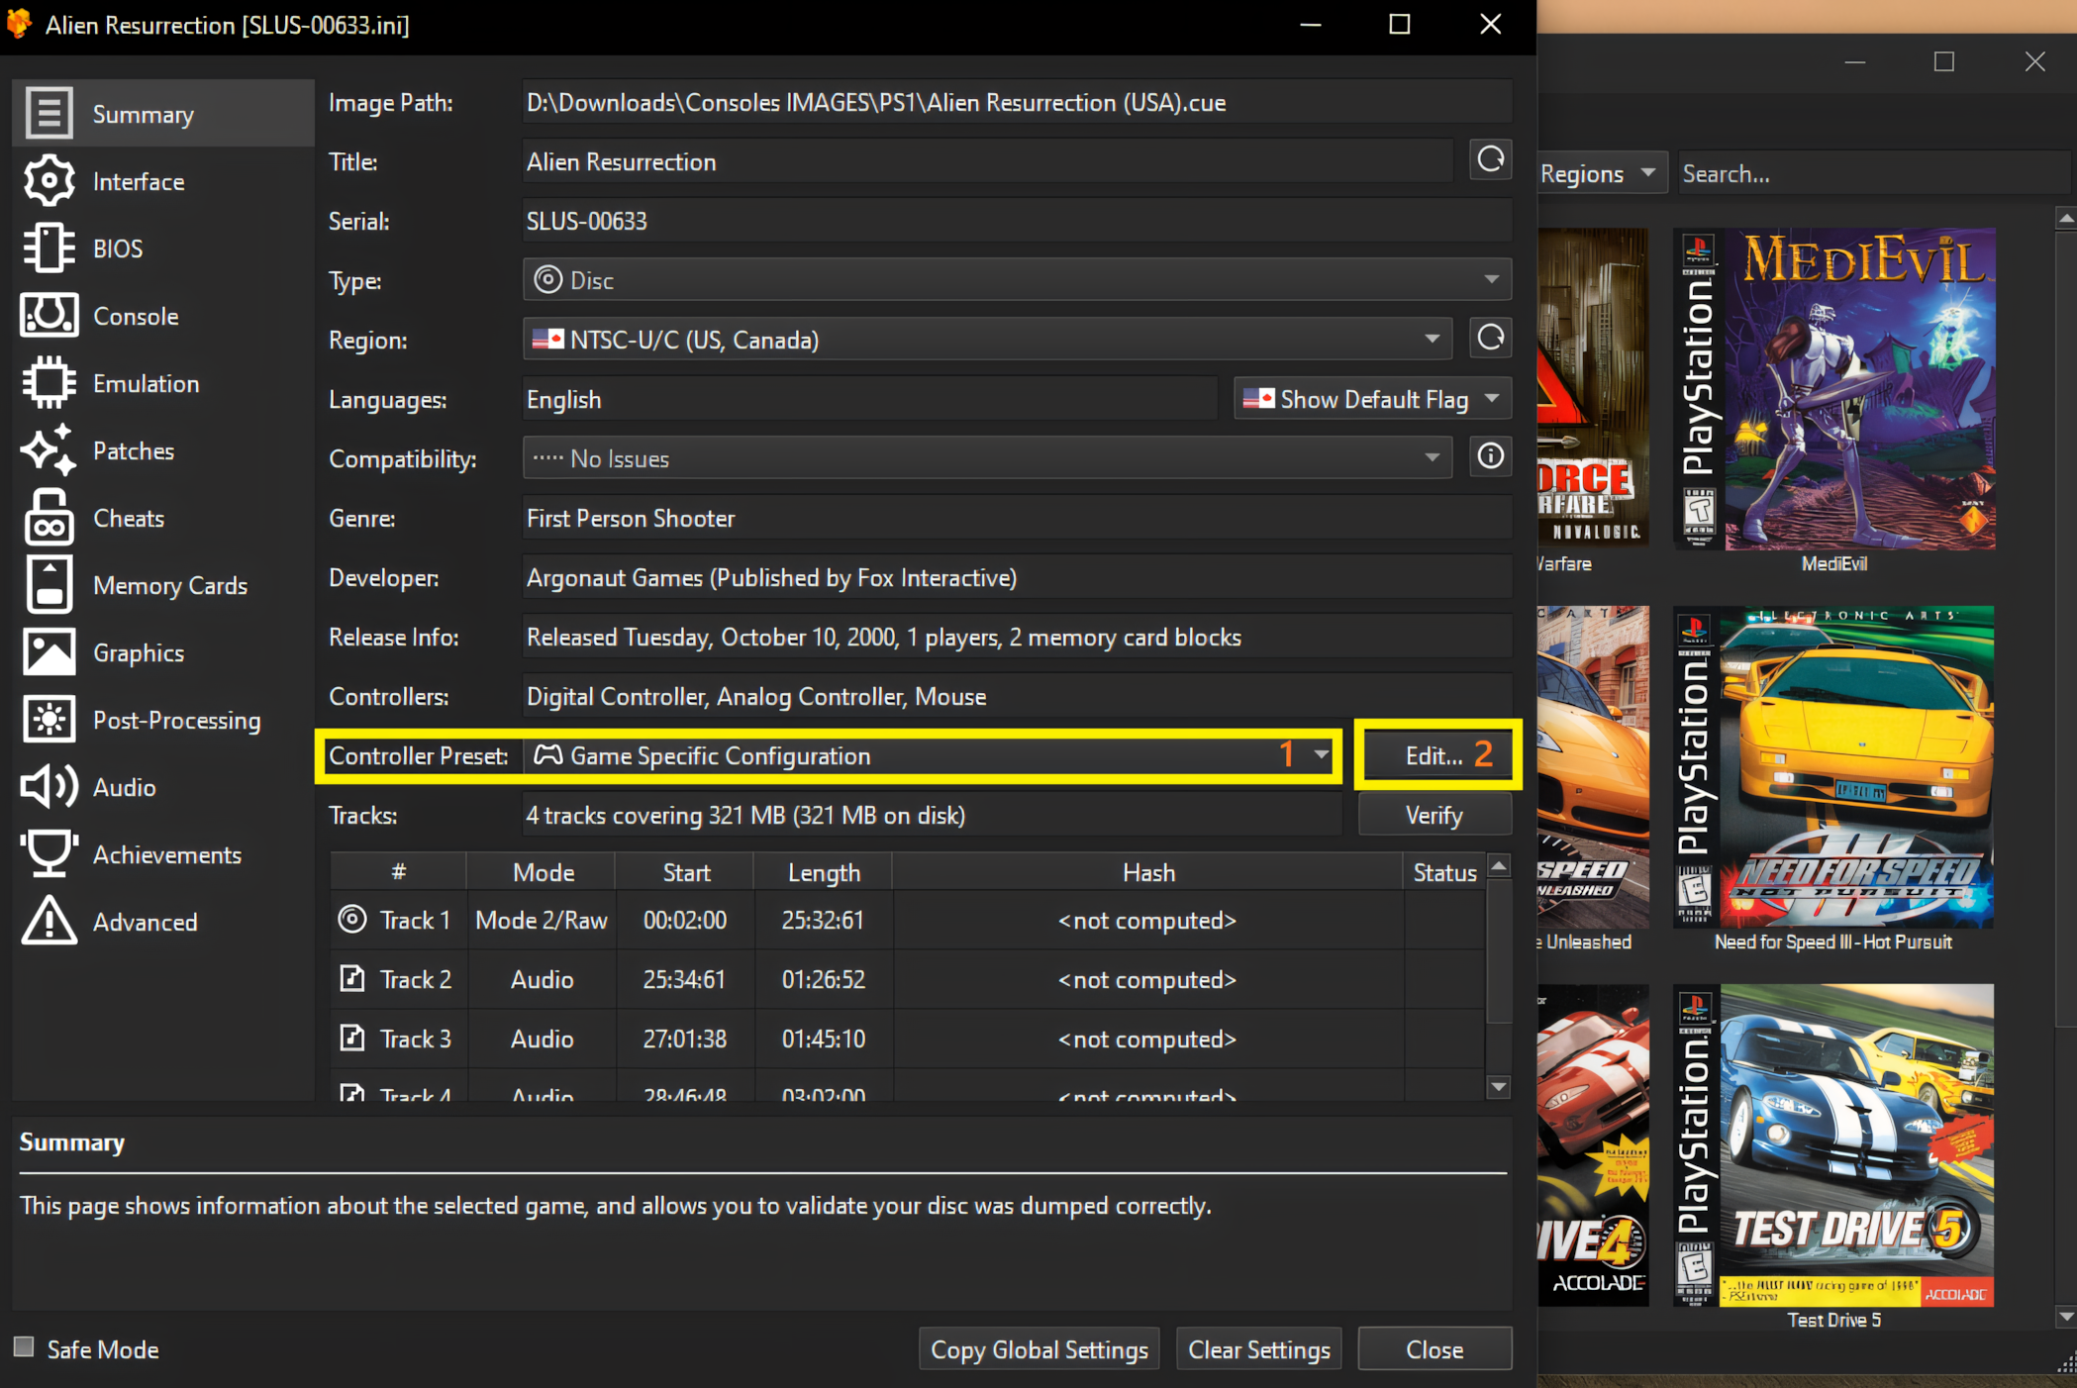Click the refresh icon next to Title
Screen dimensions: 2077x1388
pos(1490,160)
